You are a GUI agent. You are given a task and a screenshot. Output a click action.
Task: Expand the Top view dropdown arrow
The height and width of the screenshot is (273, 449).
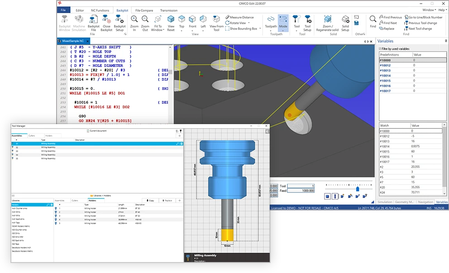pyautogui.click(x=182, y=30)
